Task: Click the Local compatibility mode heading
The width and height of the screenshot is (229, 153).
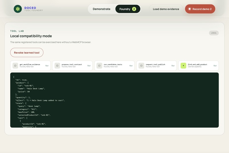Action: point(31,36)
